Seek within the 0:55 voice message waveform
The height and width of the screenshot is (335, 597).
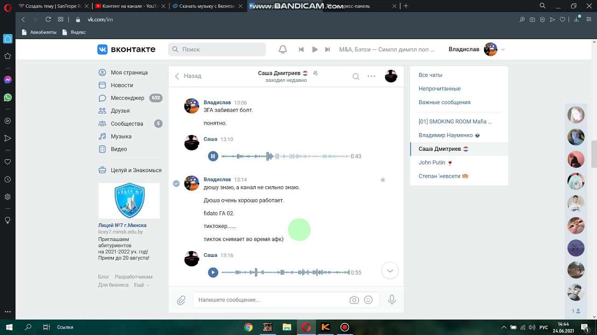click(285, 272)
